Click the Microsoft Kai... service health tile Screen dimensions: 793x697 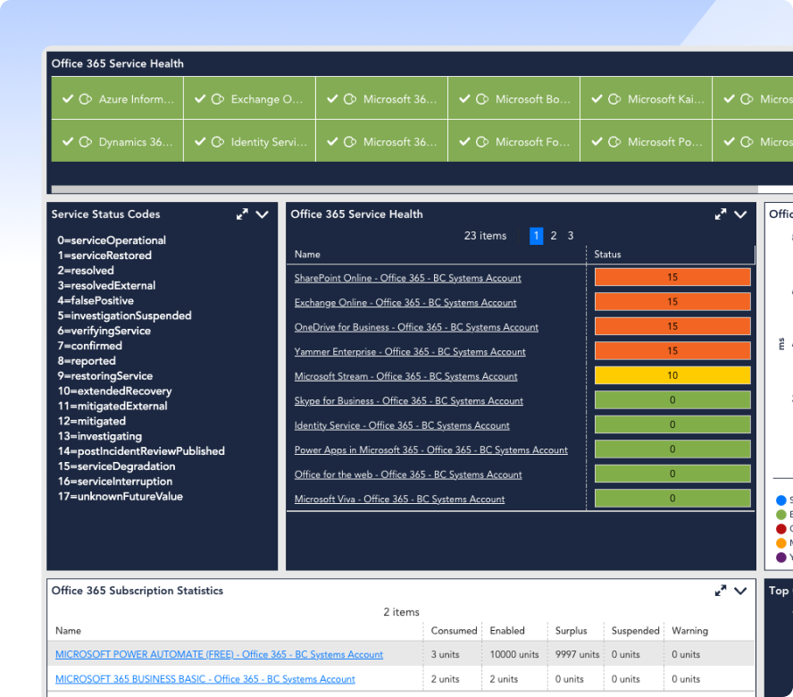coord(647,98)
